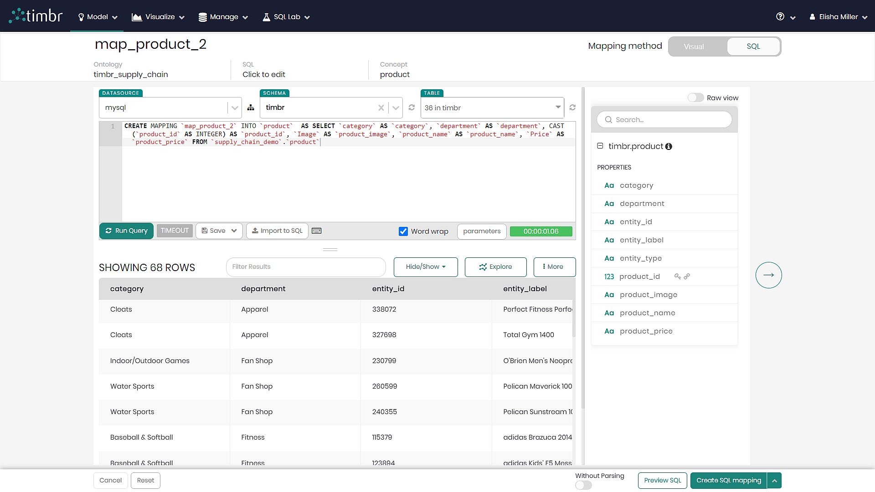Click the info icon beside timbr.product

tap(669, 147)
